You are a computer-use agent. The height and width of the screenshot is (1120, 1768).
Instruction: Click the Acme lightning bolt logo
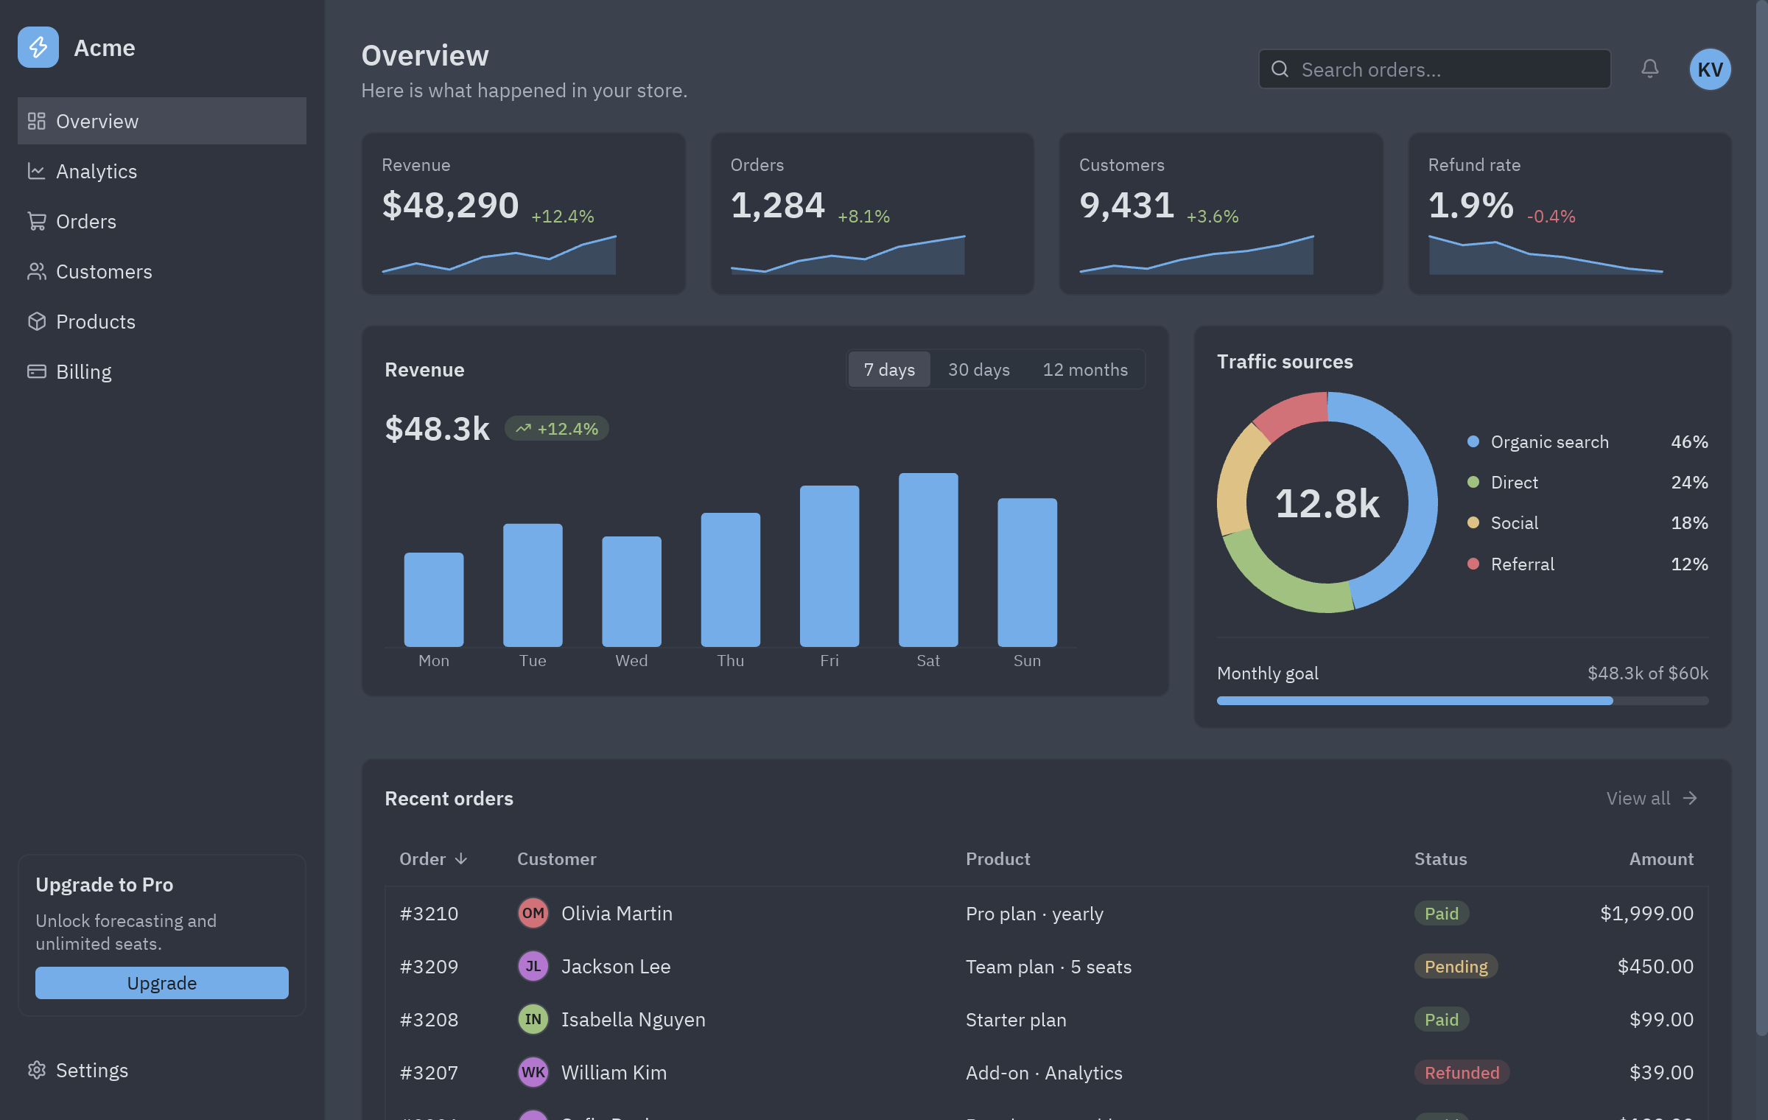pyautogui.click(x=38, y=47)
